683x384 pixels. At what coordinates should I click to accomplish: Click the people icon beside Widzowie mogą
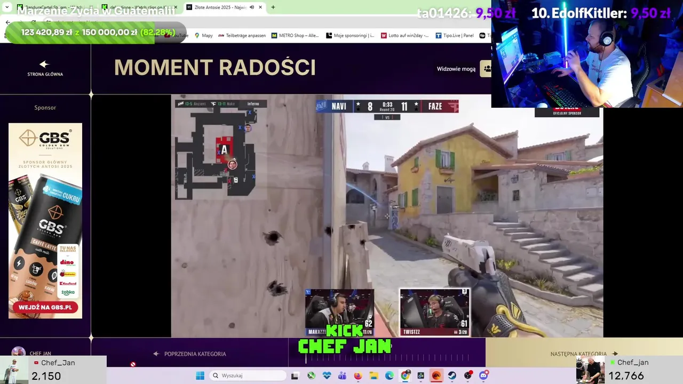click(x=486, y=69)
